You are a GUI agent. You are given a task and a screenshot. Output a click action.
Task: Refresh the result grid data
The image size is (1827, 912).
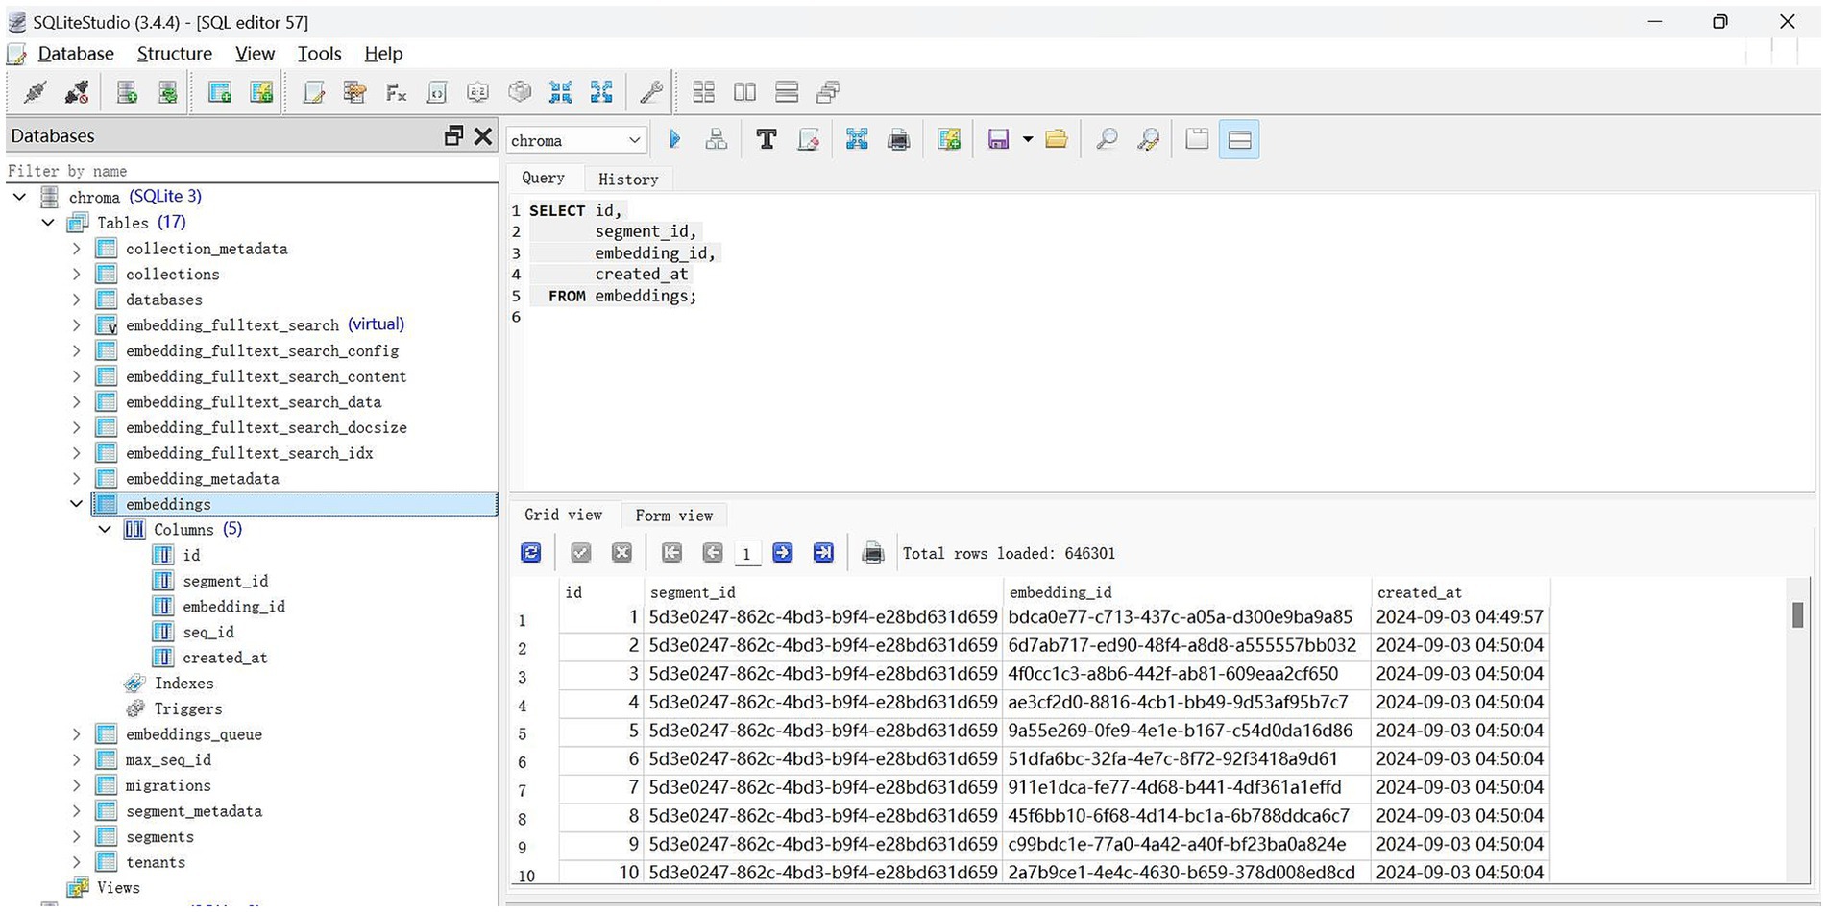click(x=531, y=553)
